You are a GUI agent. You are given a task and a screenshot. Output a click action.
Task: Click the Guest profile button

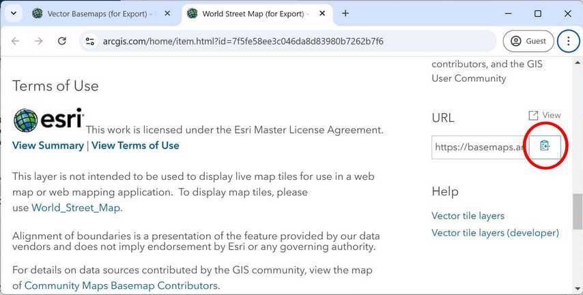[528, 41]
